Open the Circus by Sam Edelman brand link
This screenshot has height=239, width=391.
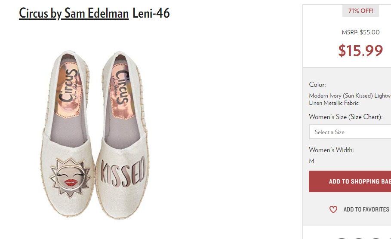pyautogui.click(x=74, y=13)
